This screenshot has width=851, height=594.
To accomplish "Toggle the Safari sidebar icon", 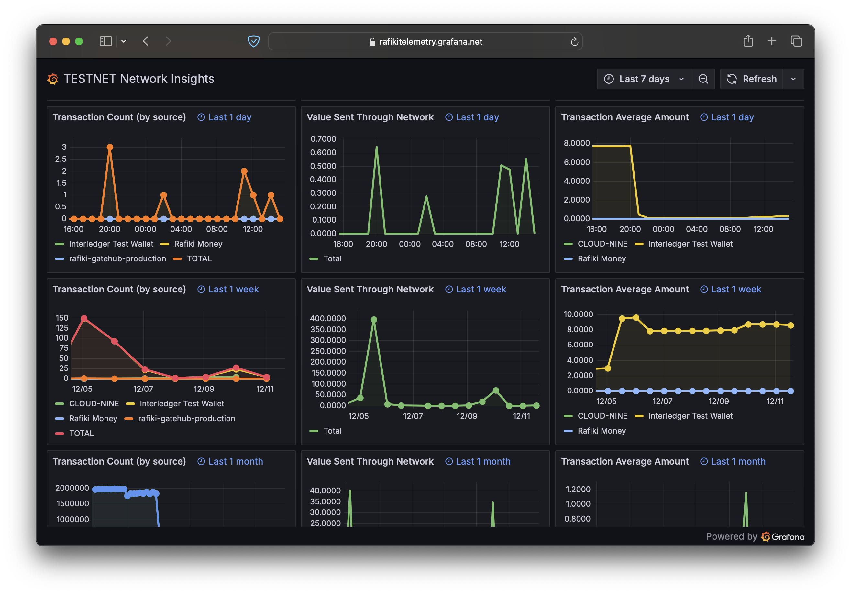I will tap(105, 41).
